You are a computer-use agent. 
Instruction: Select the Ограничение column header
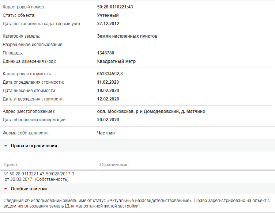pyautogui.click(x=114, y=165)
